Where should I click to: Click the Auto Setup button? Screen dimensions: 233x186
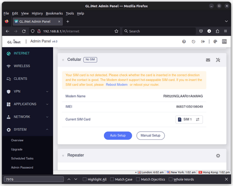pos(118,135)
